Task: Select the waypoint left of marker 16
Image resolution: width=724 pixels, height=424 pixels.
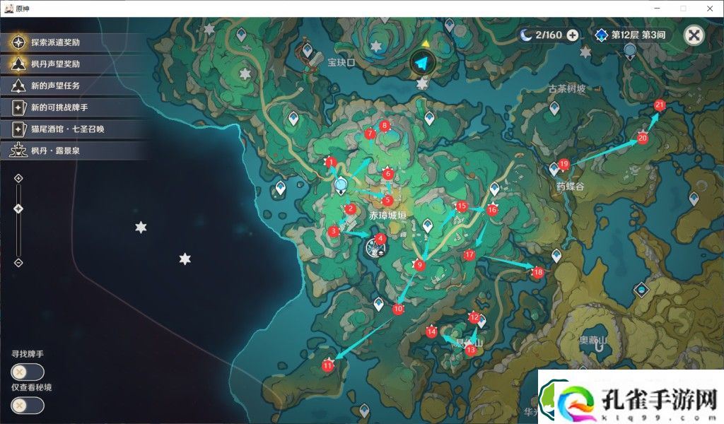Action: click(x=494, y=189)
